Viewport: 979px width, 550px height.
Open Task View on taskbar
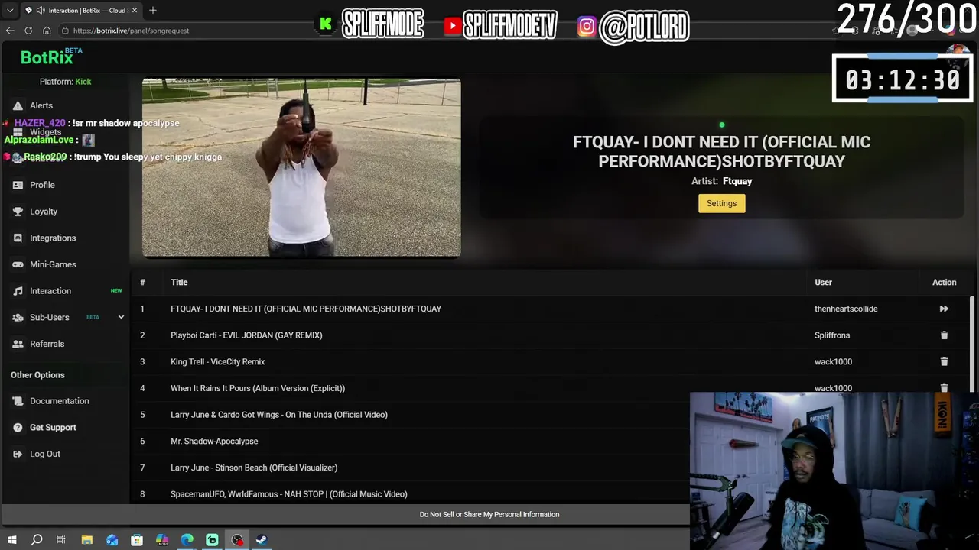pyautogui.click(x=61, y=540)
